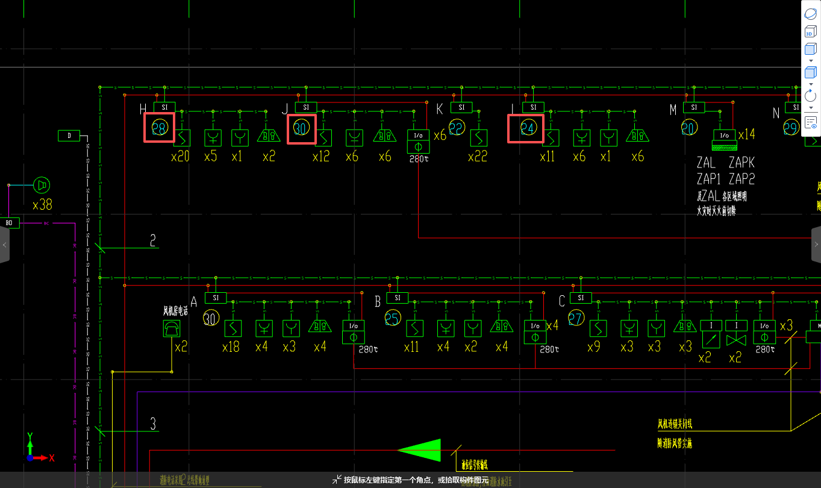The width and height of the screenshot is (821, 488).
Task: Click the first view cube icon
Action: (810, 49)
